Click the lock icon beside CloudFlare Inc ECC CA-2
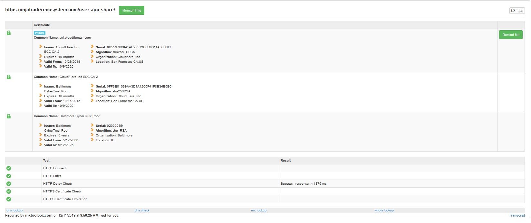Image resolution: width=531 pixels, height=223 pixels. point(9,77)
